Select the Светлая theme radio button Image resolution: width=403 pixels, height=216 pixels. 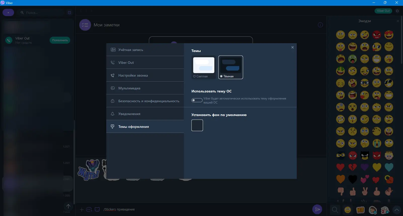[194, 76]
